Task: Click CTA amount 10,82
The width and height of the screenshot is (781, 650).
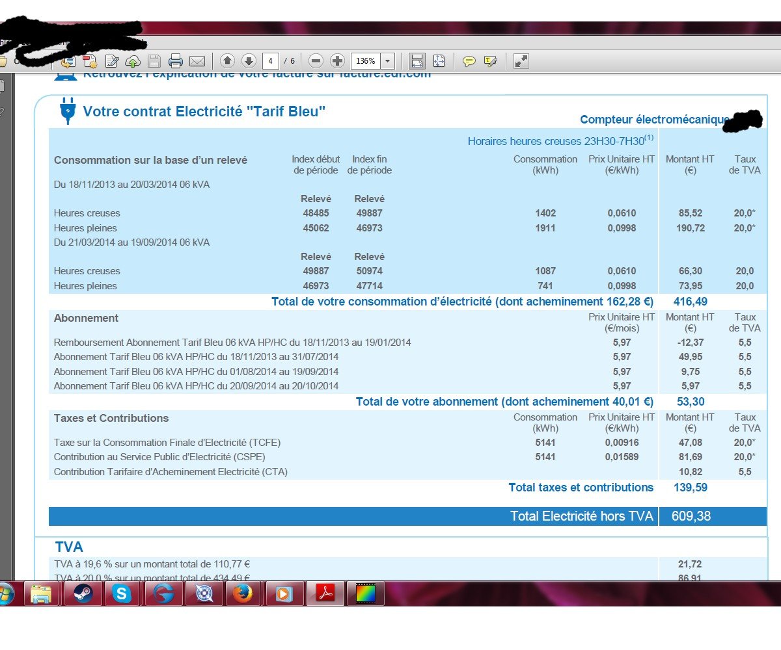Action: [x=691, y=472]
